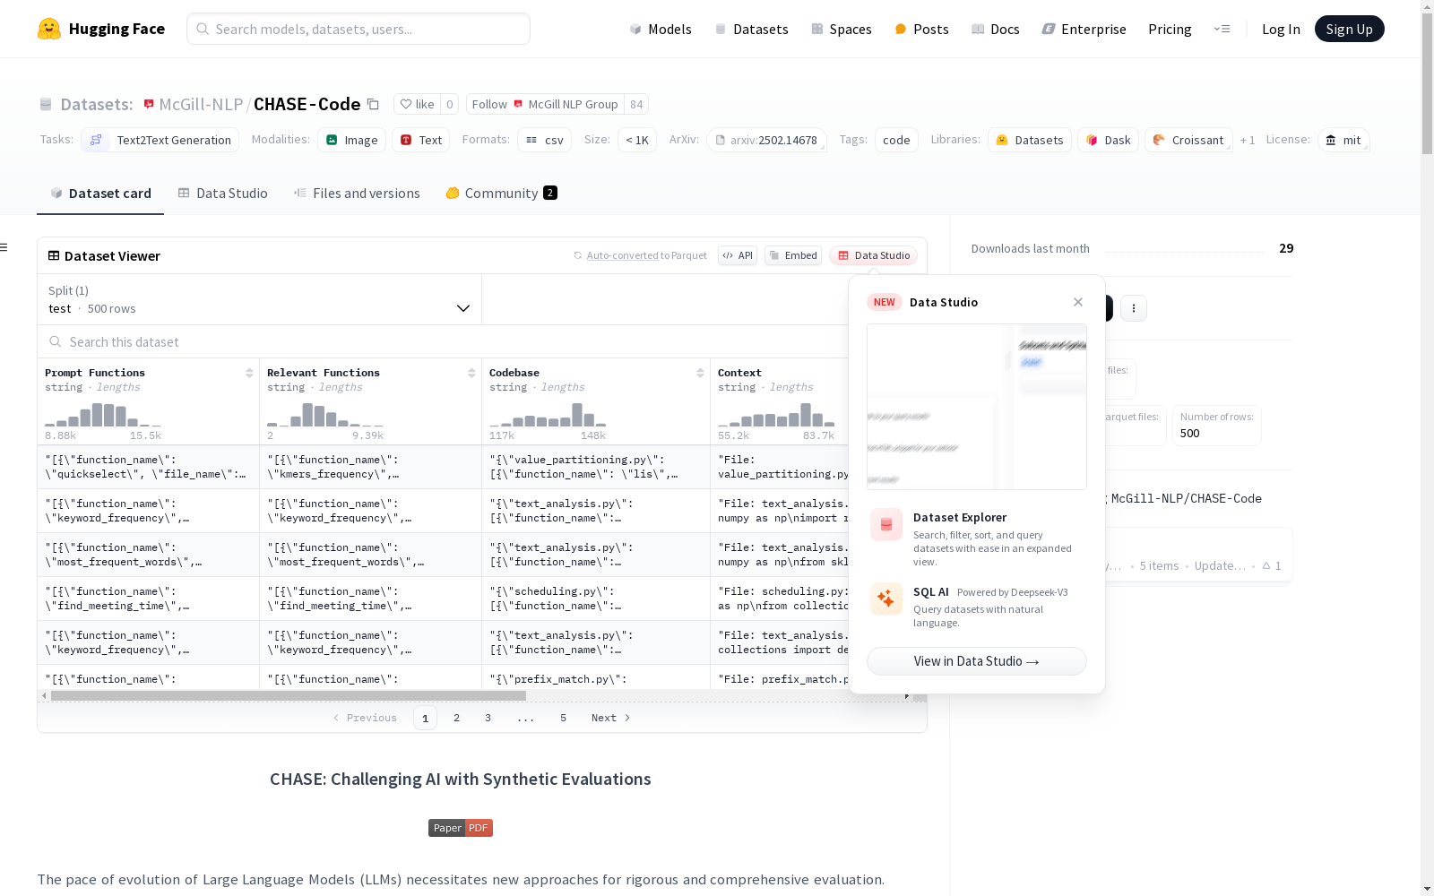Screen dimensions: 1434x896
Task: Select the csv format tag
Action: pyautogui.click(x=545, y=140)
